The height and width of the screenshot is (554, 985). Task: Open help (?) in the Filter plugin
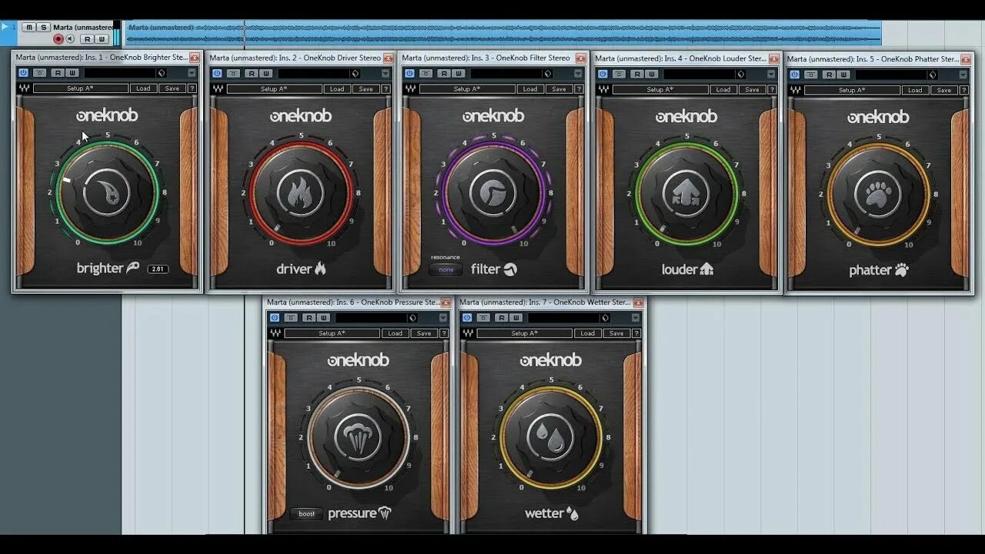[579, 88]
